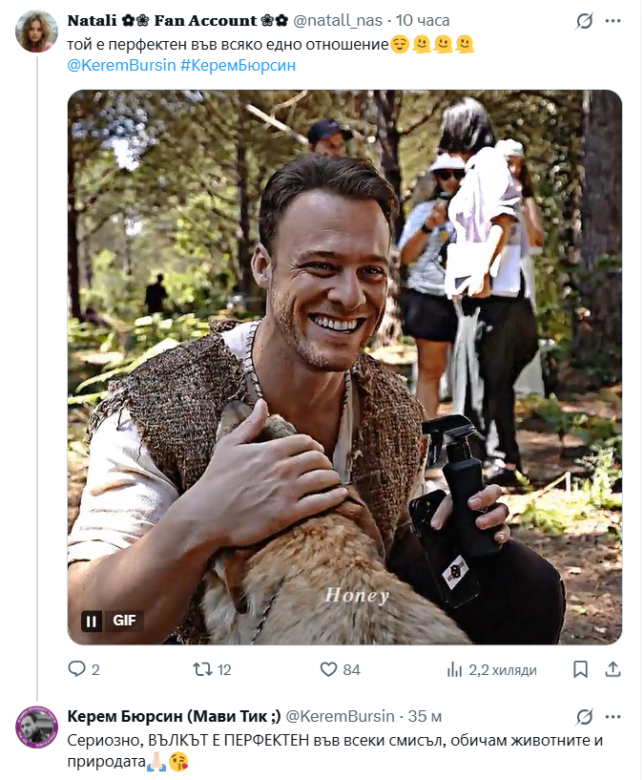644x780 pixels.
Task: Click Grok icon on Керем Бюрсин's reply
Action: click(x=584, y=717)
